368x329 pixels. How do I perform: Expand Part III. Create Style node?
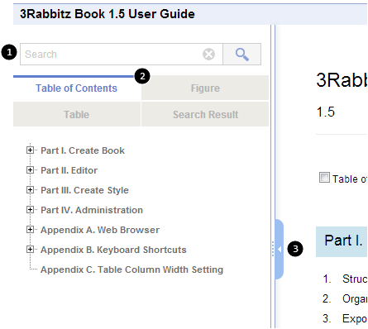point(30,190)
